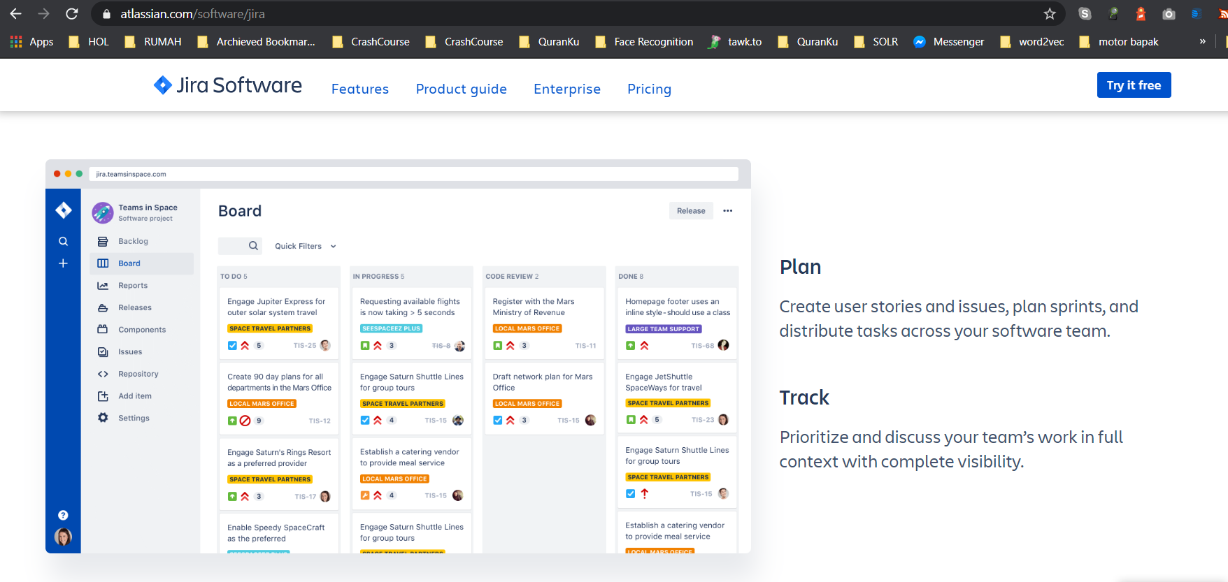Image resolution: width=1228 pixels, height=582 pixels.
Task: Reload the atlassian.com page
Action: point(71,14)
